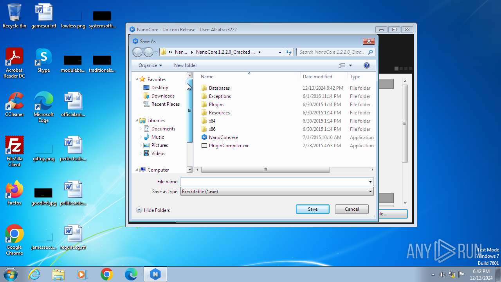Select PluginCompiler.exe file
The width and height of the screenshot is (501, 282).
pos(229,146)
